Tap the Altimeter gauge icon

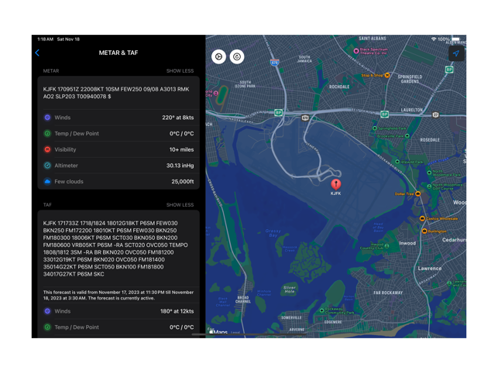(47, 166)
